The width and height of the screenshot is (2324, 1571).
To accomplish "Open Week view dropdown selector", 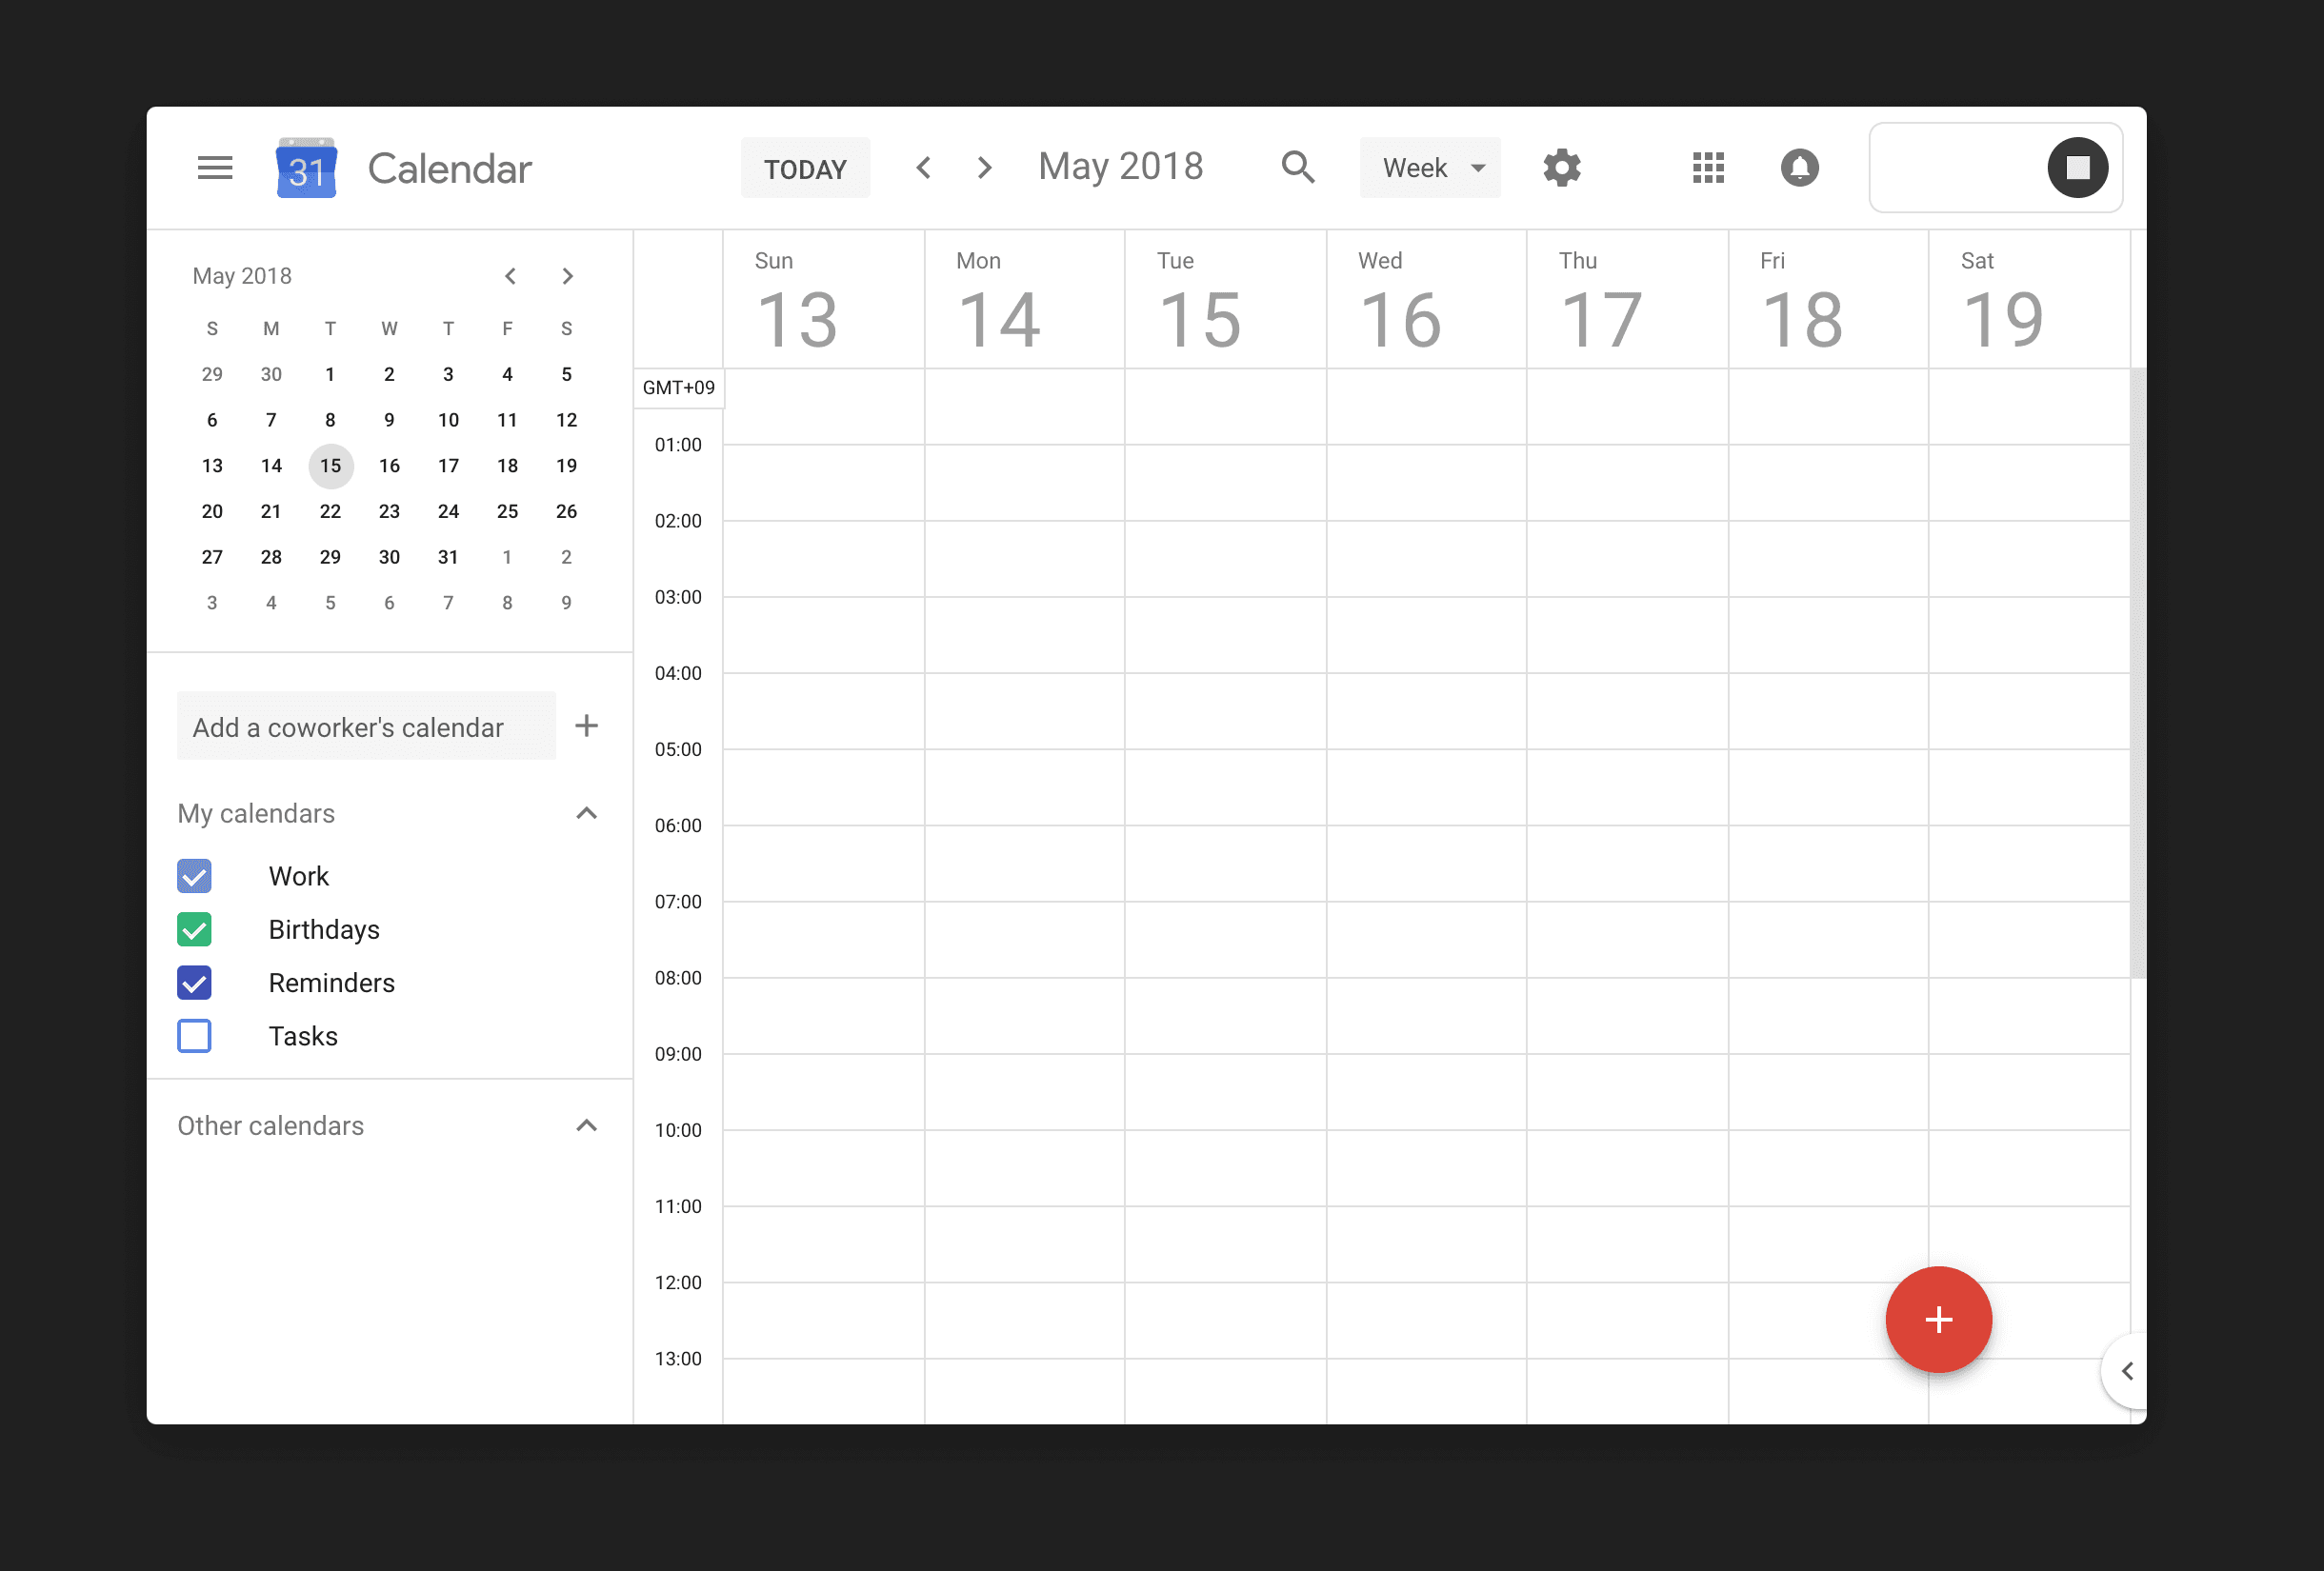I will point(1430,169).
